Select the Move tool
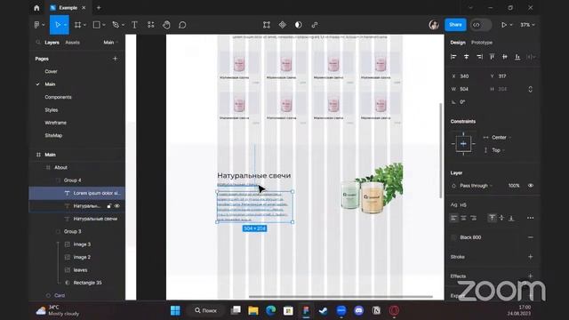The height and width of the screenshot is (320, 569). 57,25
